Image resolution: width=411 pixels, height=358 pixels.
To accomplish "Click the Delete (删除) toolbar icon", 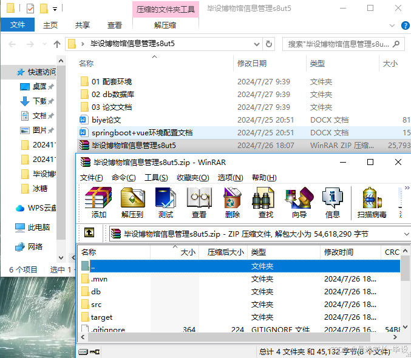I will [233, 203].
